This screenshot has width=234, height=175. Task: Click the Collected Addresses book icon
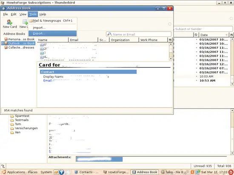pyautogui.click(x=6, y=47)
